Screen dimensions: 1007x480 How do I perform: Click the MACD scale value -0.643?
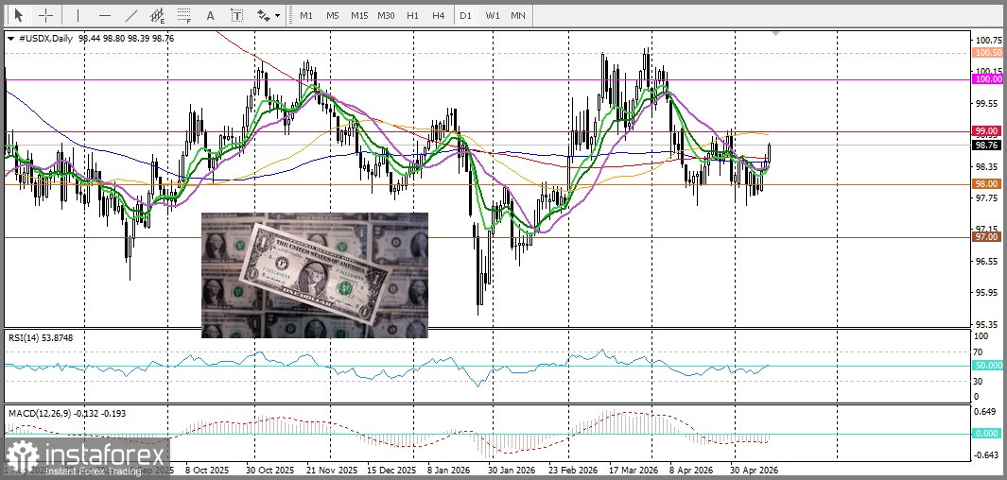(988, 455)
